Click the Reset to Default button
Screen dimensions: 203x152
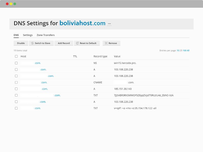coord(87,43)
